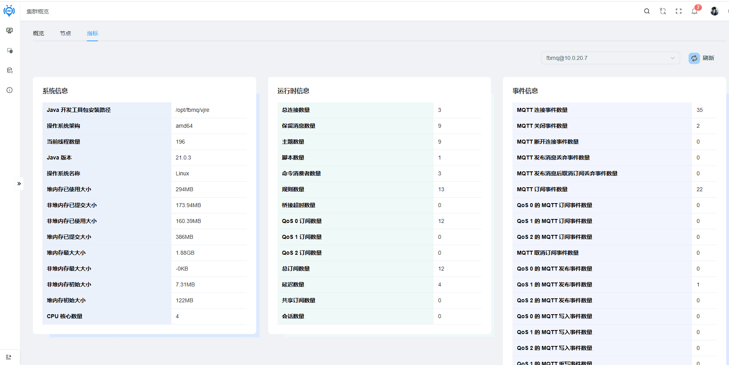Click the 事件信息 panel heading
The width and height of the screenshot is (729, 365).
coord(525,91)
